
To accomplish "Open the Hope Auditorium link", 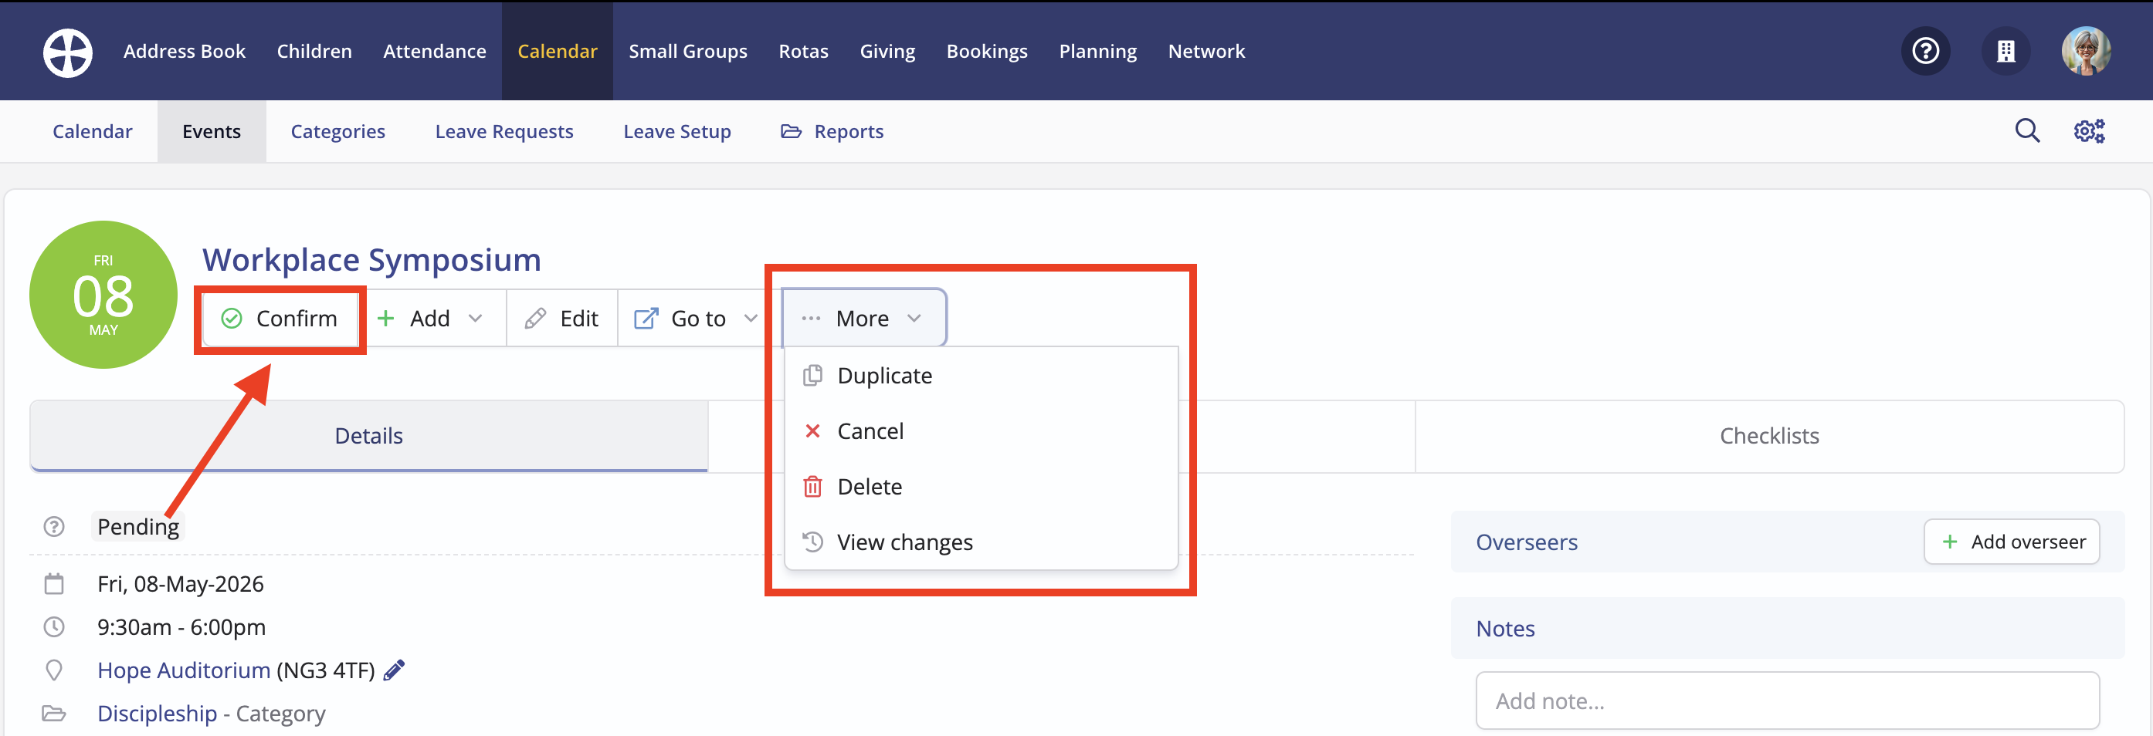I will [x=184, y=670].
